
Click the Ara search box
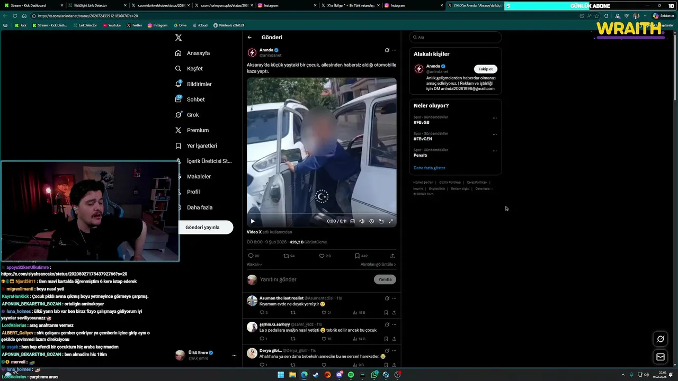coord(456,38)
